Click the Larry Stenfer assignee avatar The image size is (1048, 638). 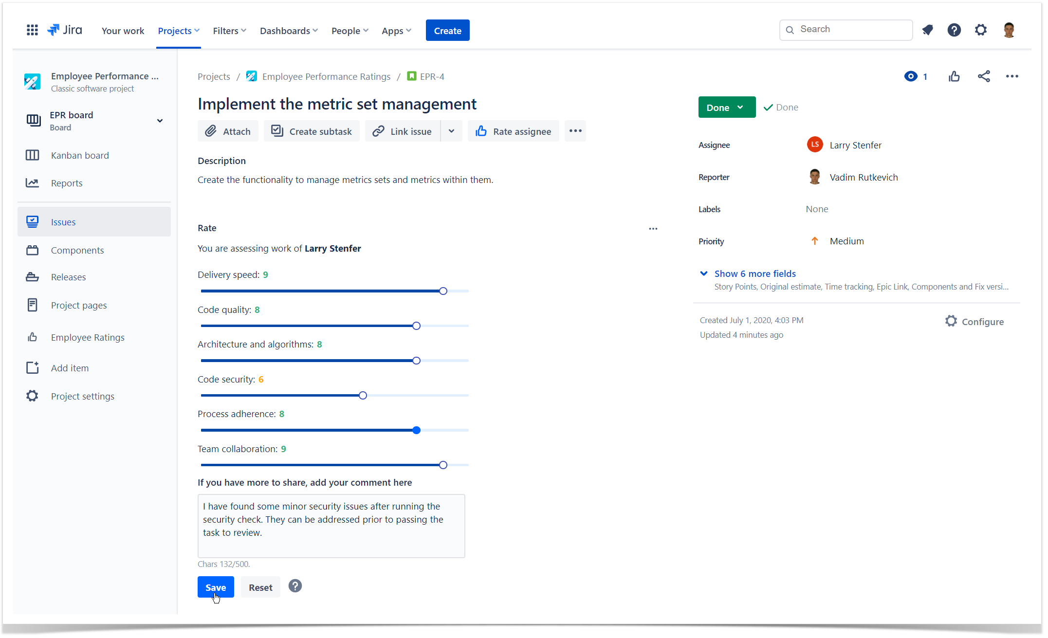tap(815, 145)
